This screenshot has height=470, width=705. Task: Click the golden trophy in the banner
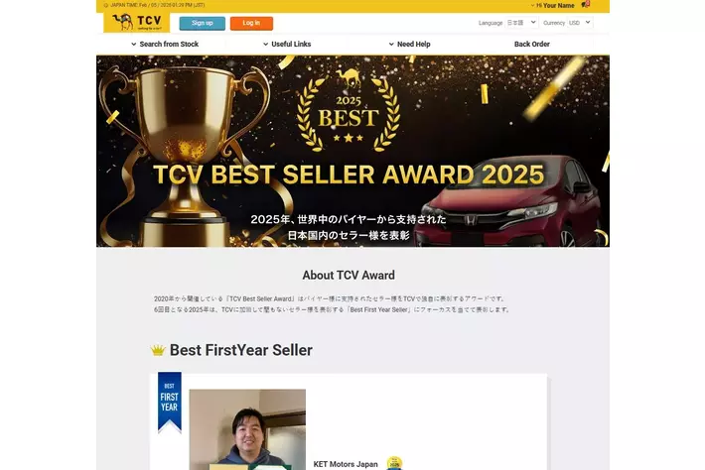[x=185, y=153]
